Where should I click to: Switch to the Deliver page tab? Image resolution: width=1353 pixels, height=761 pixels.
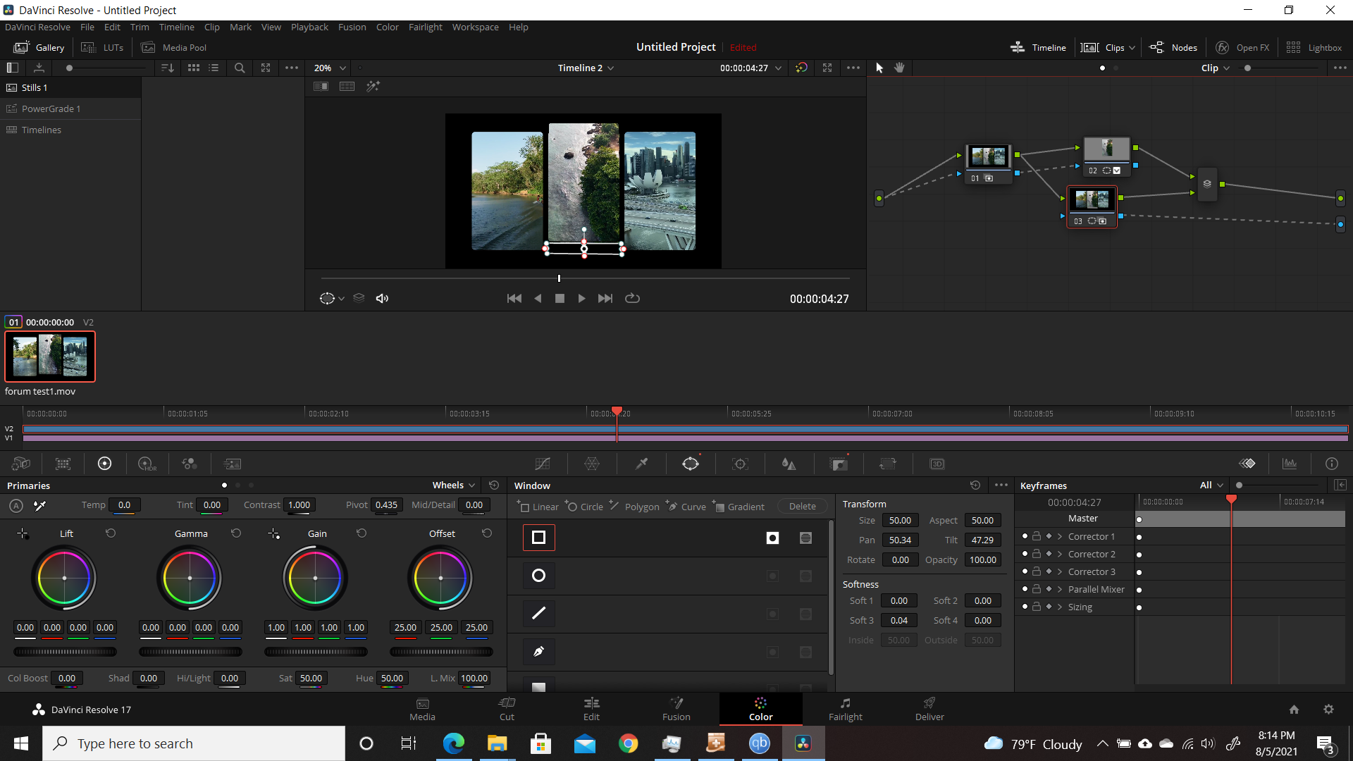tap(929, 709)
